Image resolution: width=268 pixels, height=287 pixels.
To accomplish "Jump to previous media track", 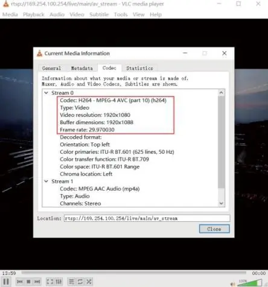I will pyautogui.click(x=19, y=282).
